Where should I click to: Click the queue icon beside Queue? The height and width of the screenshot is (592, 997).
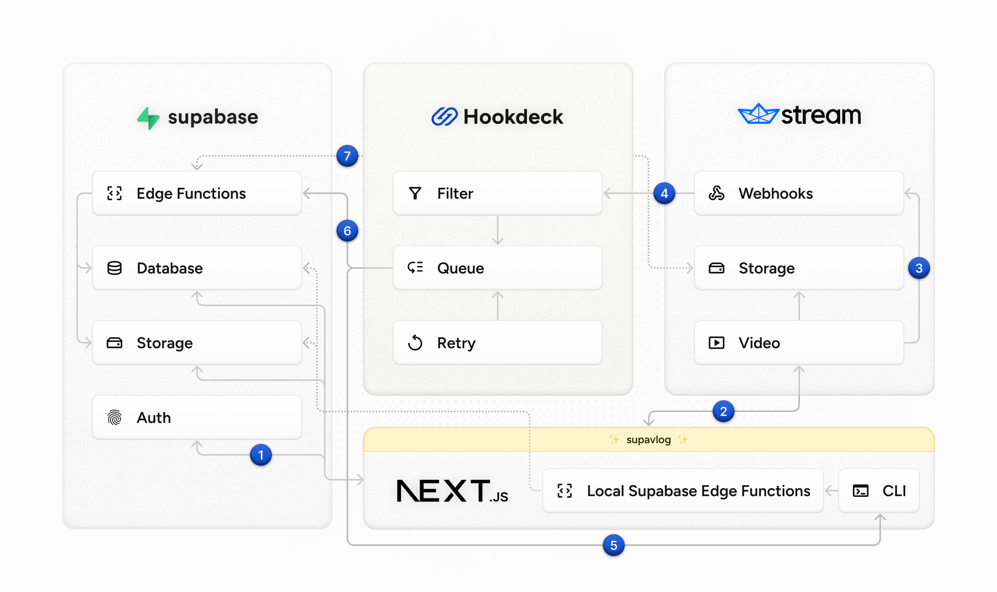pyautogui.click(x=415, y=268)
